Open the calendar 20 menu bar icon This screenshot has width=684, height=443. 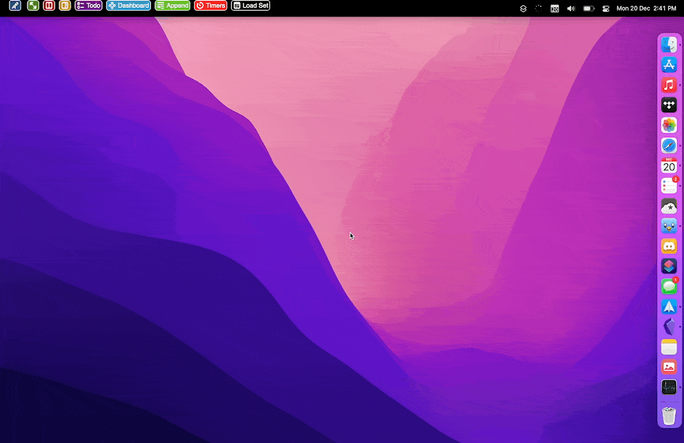click(x=555, y=9)
